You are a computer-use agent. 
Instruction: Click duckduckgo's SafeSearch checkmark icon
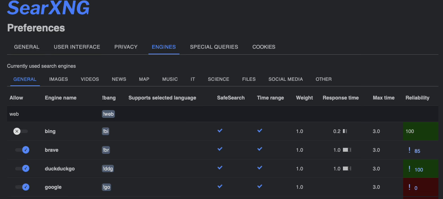pos(220,168)
